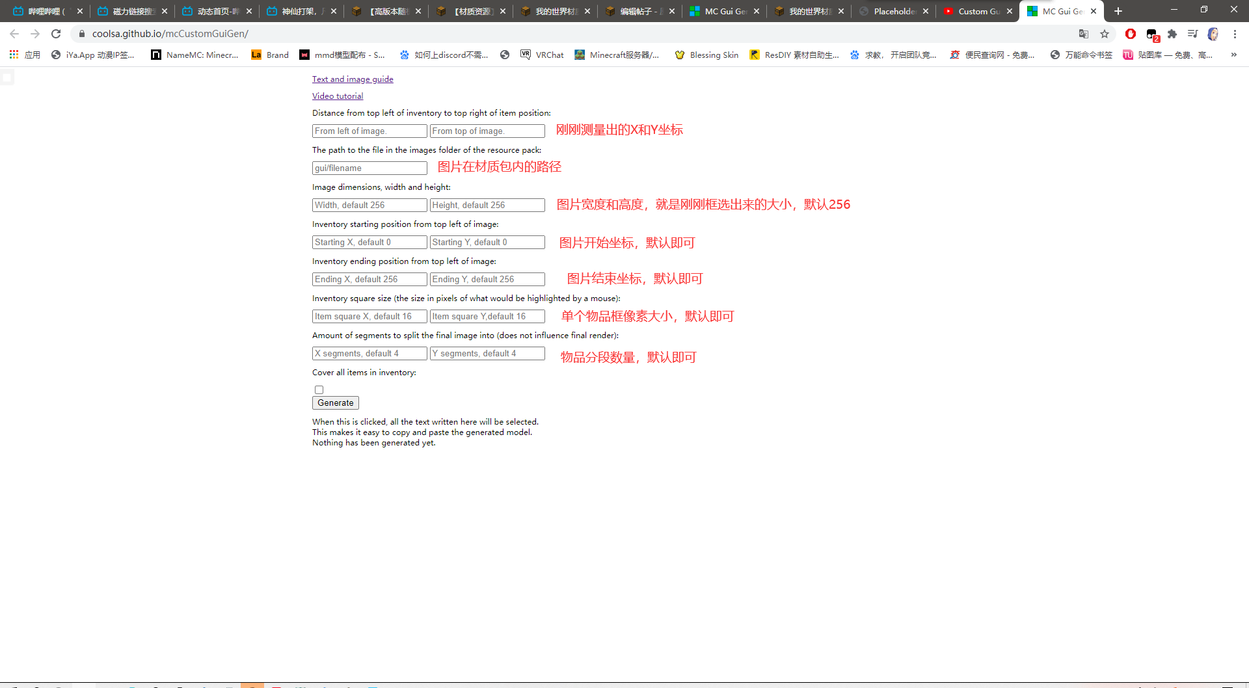Expand hidden bookmarks overflow chevron
1249x688 pixels.
[x=1234, y=55]
